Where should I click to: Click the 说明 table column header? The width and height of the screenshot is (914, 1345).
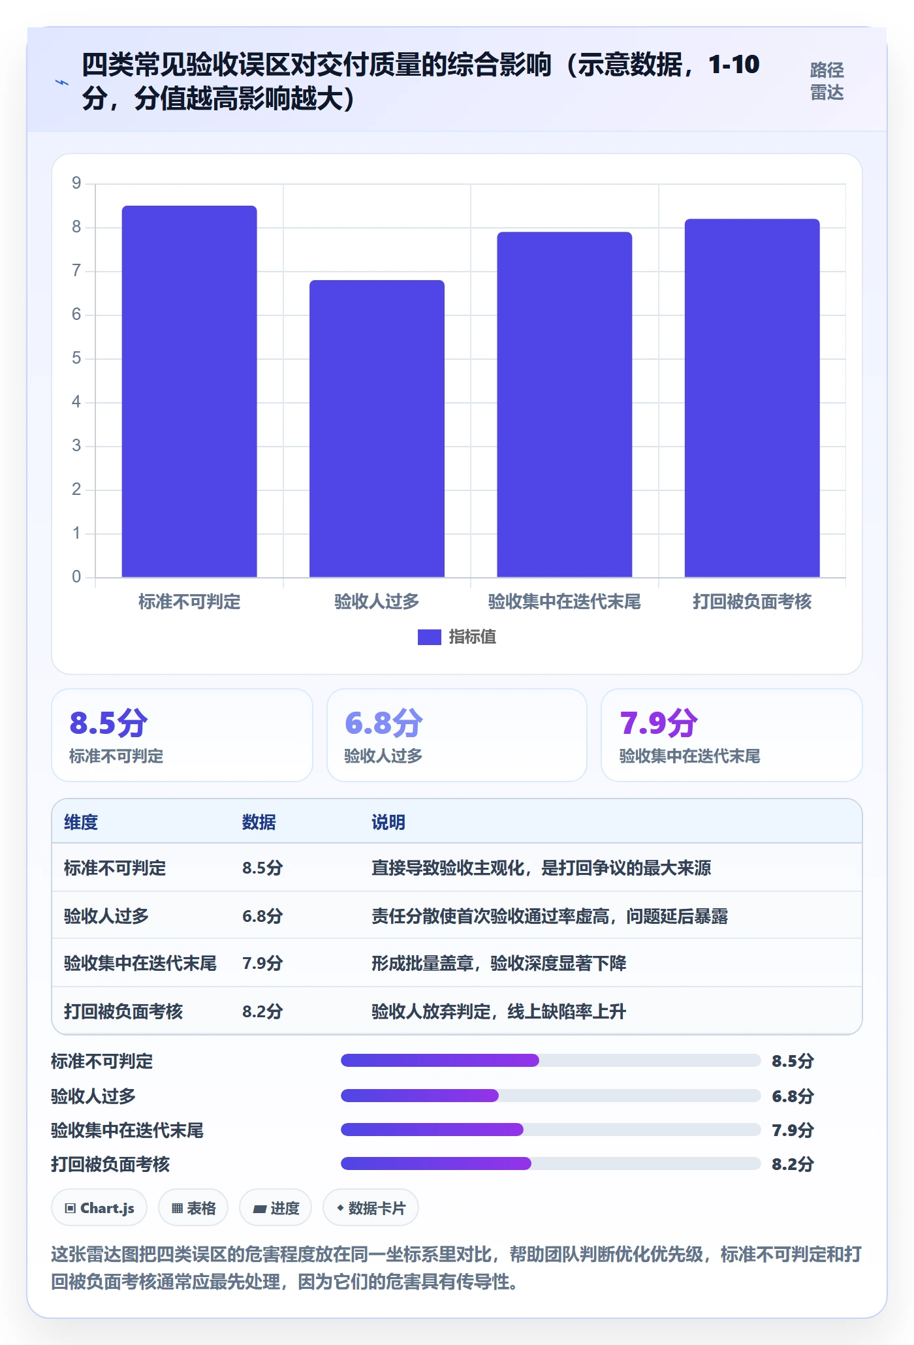(388, 822)
